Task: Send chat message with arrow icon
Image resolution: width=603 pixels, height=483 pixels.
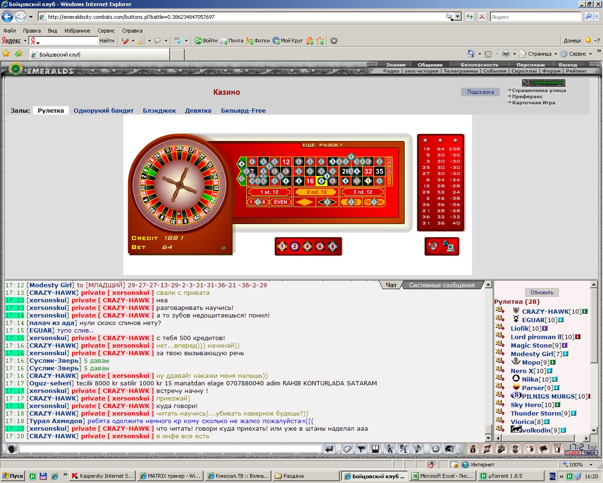Action: click(329, 449)
